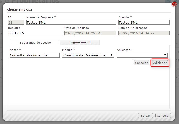The height and width of the screenshot is (124, 179).
Task: Open the Módulo dropdown
Action: [88, 55]
